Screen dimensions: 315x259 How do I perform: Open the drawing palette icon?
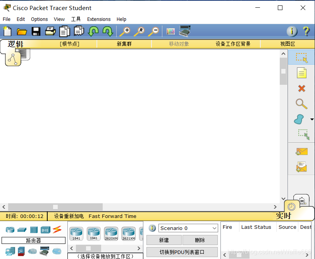170,31
